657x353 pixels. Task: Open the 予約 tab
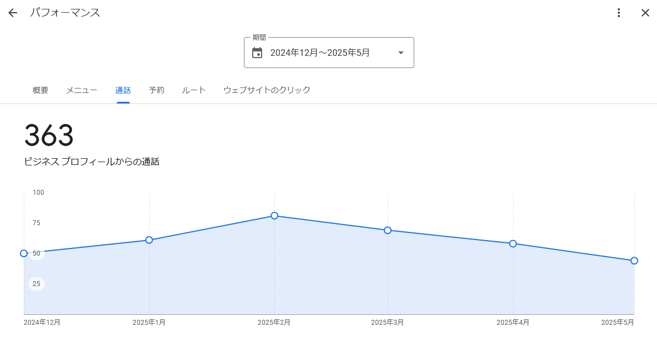[x=157, y=90]
